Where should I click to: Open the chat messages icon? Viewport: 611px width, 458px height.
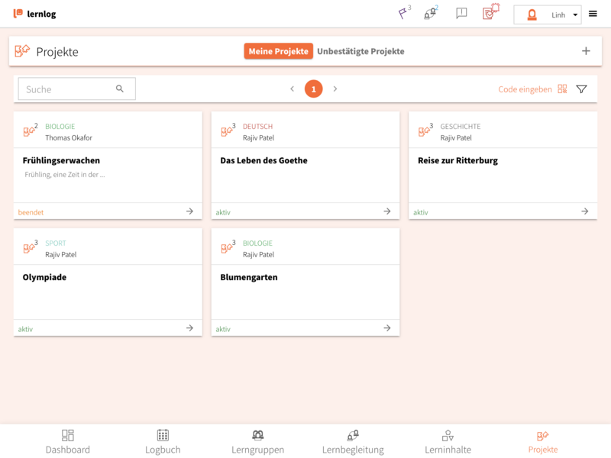click(461, 13)
